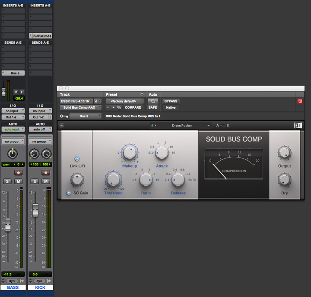Open BASS track no input selector
The height and width of the screenshot is (297, 311).
[x=13, y=111]
